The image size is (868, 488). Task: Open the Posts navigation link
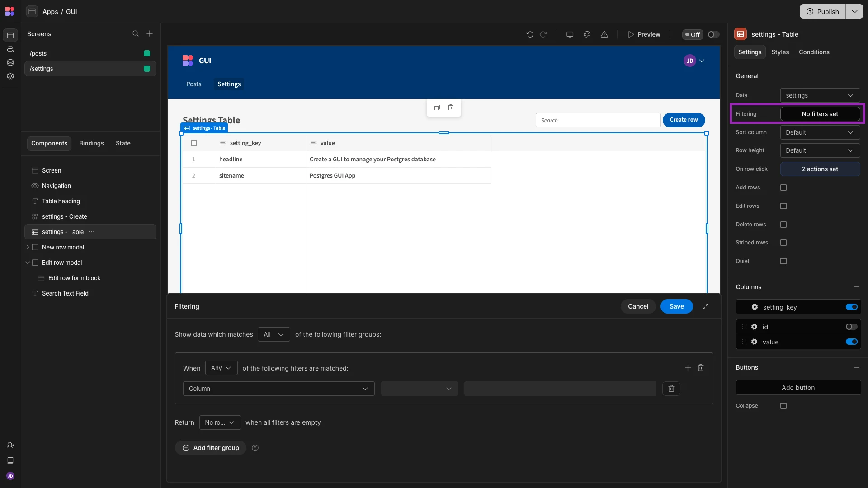(x=194, y=84)
